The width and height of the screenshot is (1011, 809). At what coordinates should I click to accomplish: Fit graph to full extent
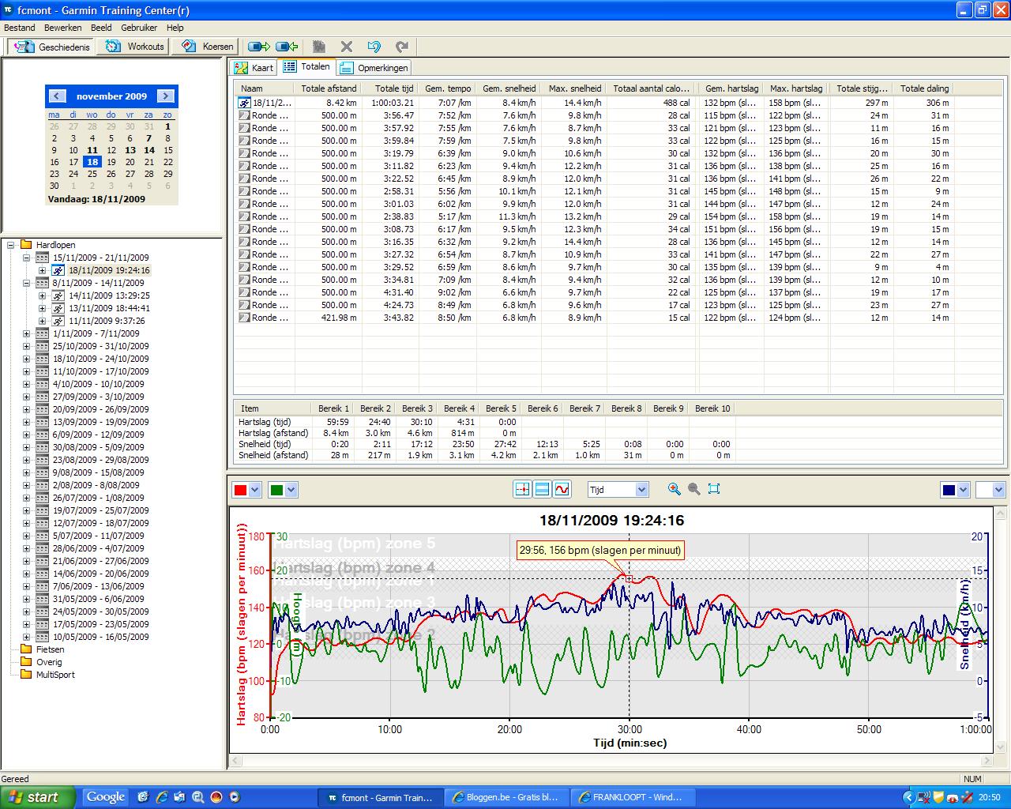[x=714, y=489]
